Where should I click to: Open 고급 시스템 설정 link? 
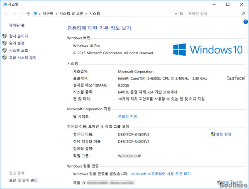(x=23, y=58)
